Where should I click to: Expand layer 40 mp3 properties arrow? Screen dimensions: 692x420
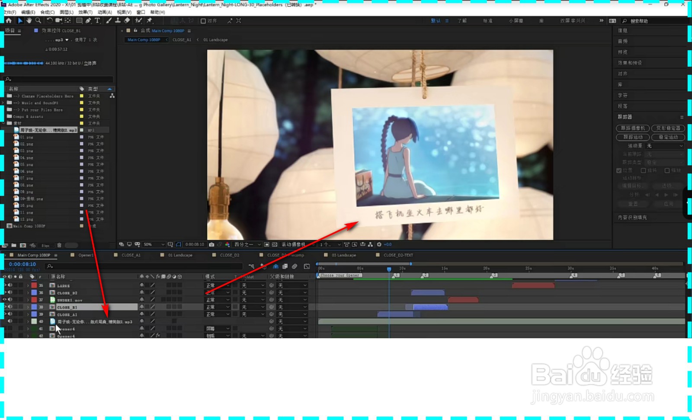pyautogui.click(x=28, y=321)
